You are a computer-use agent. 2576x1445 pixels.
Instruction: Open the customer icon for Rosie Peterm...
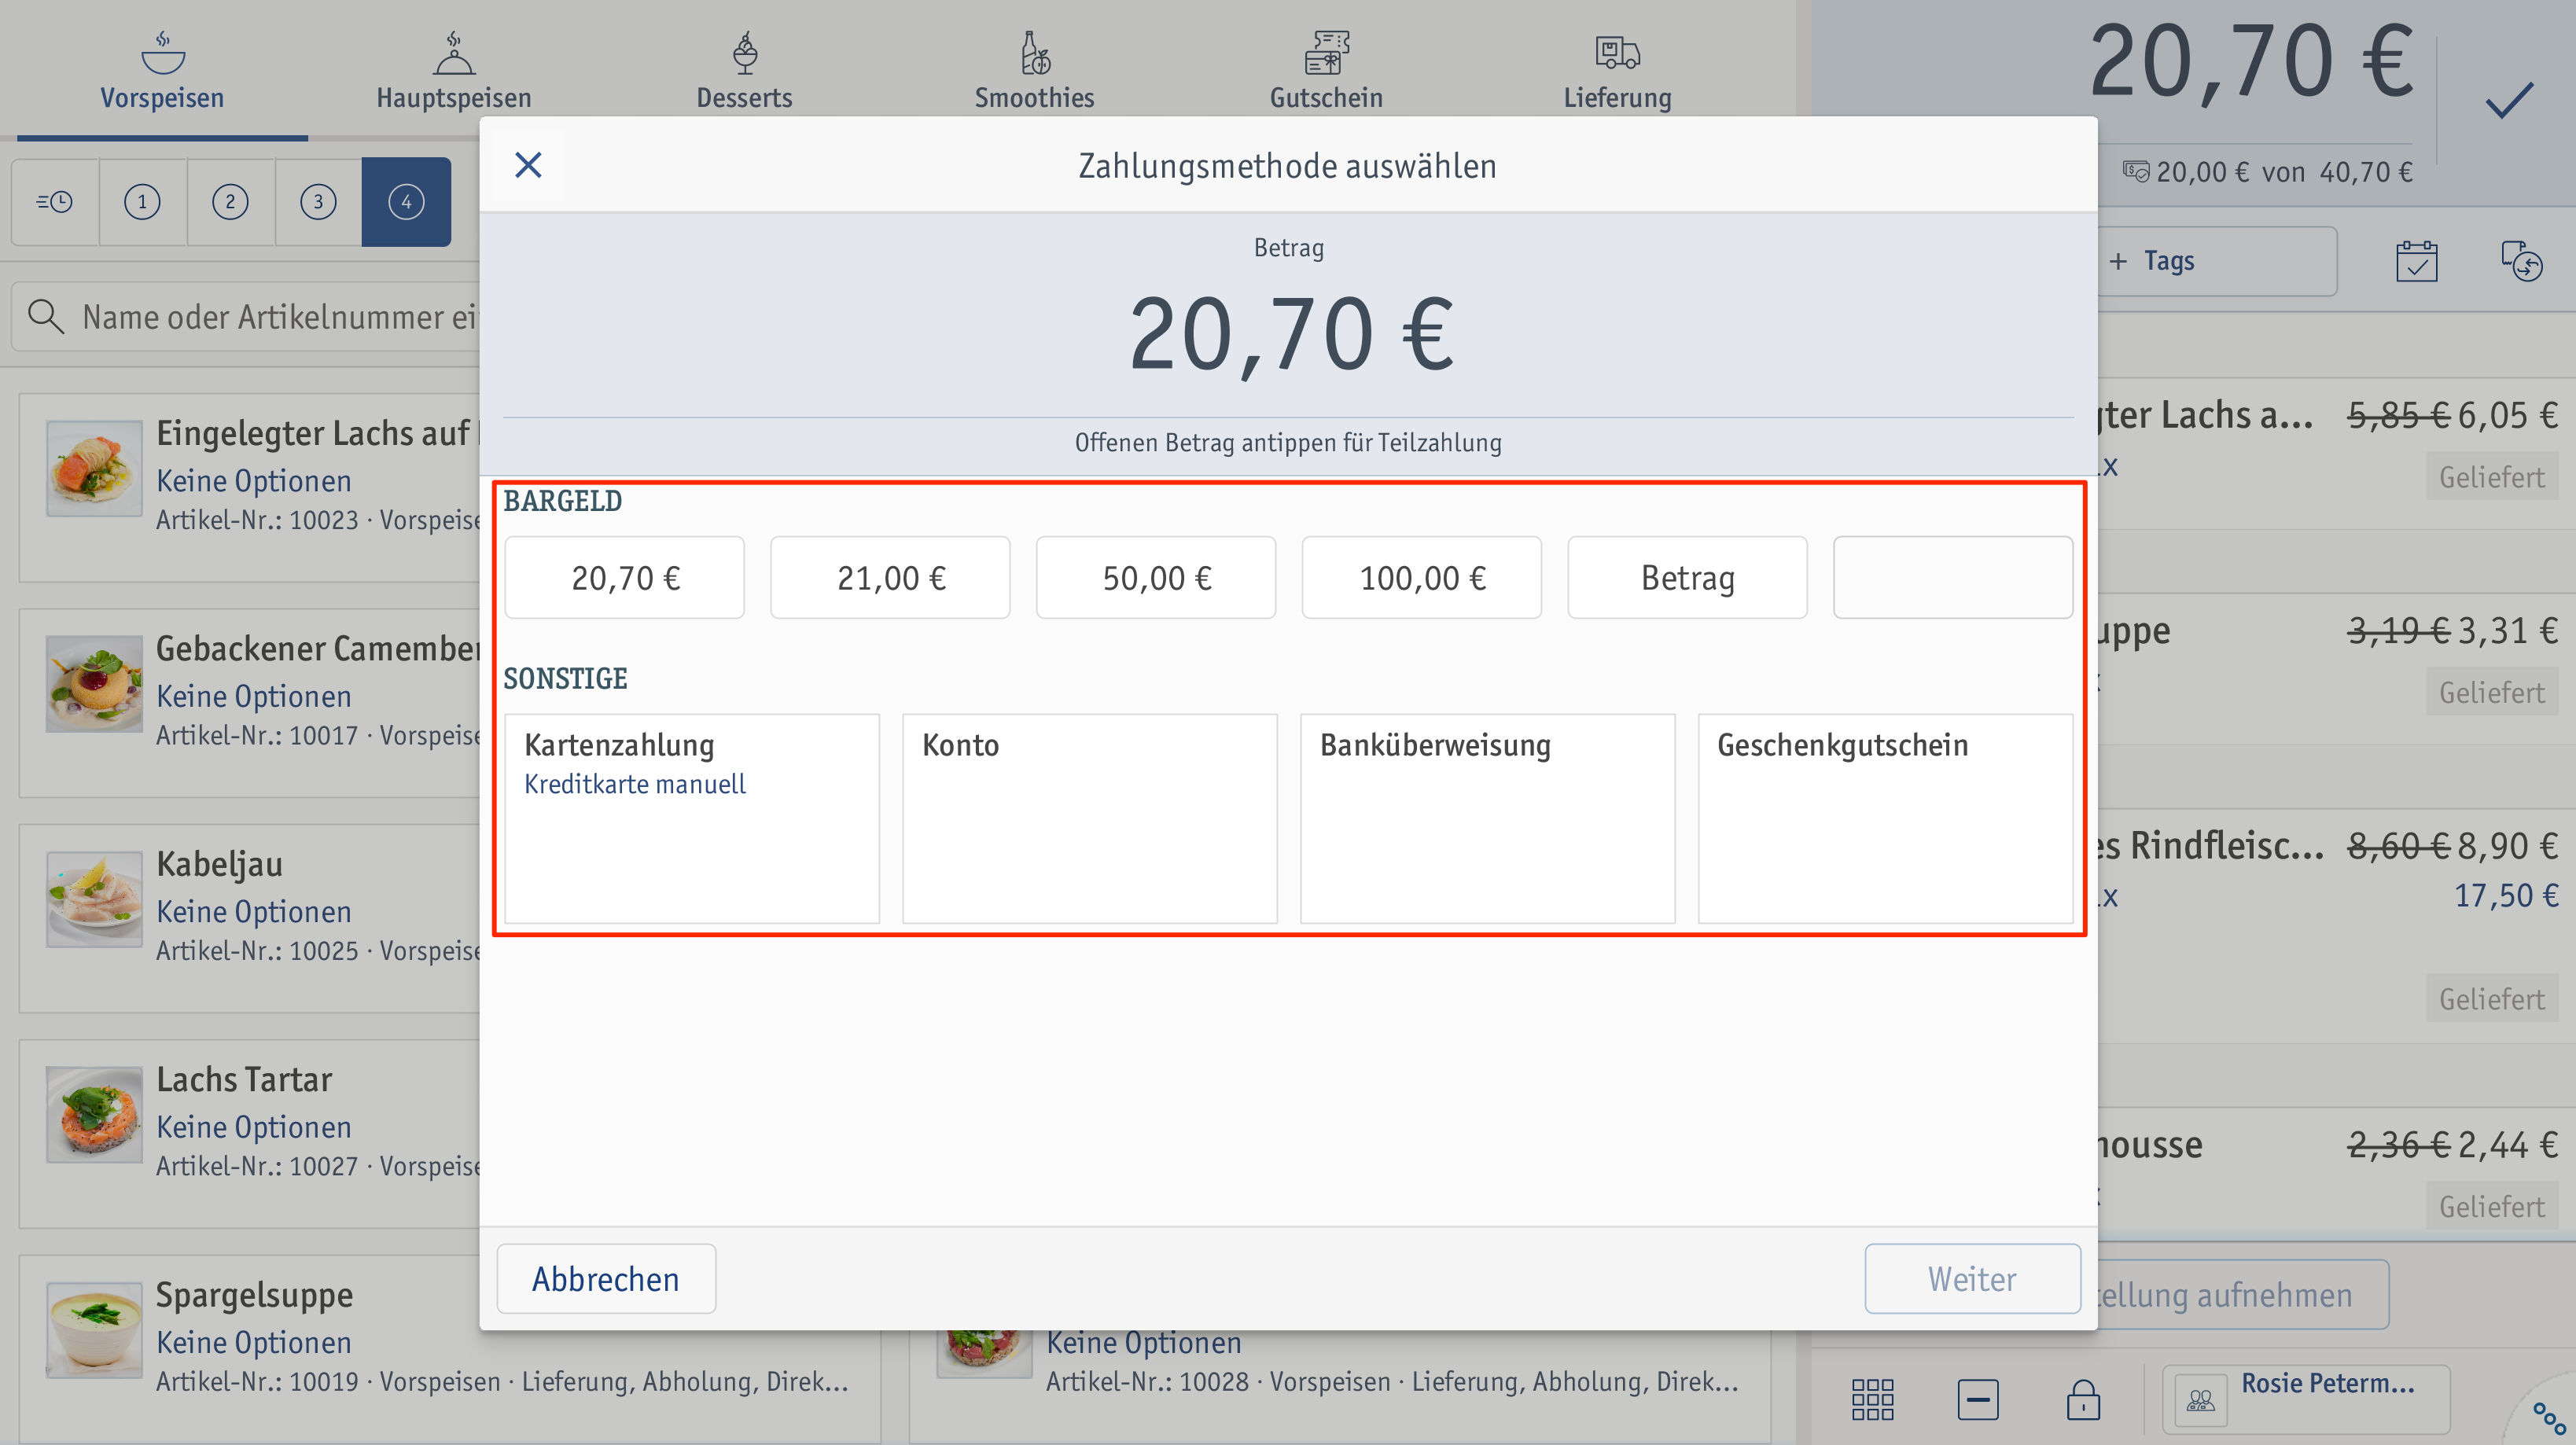point(2200,1400)
